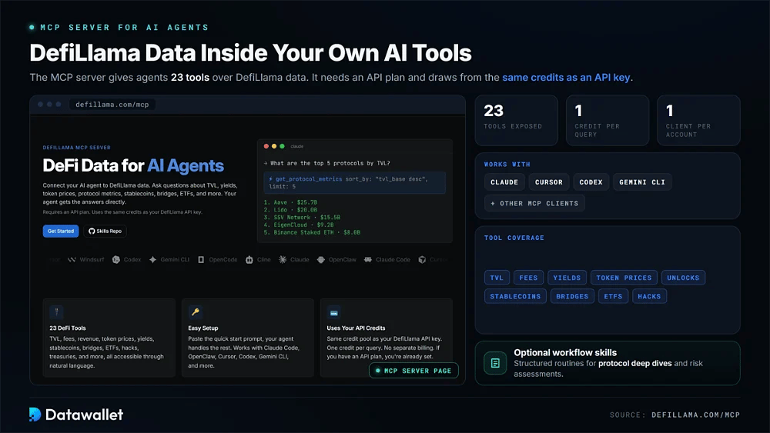Select the HACKS coverage tag

(649, 296)
